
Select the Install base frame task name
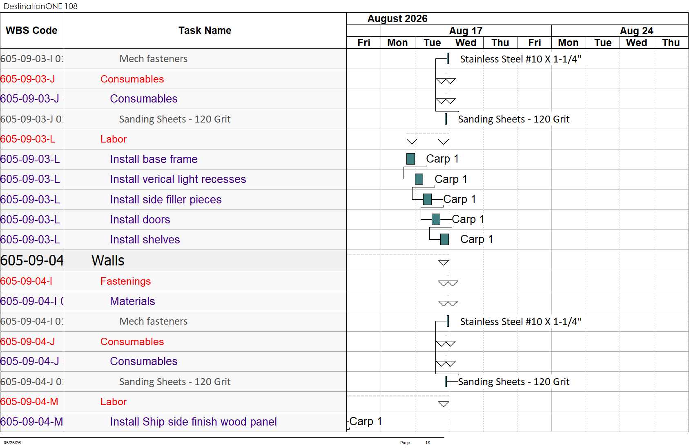coord(154,159)
